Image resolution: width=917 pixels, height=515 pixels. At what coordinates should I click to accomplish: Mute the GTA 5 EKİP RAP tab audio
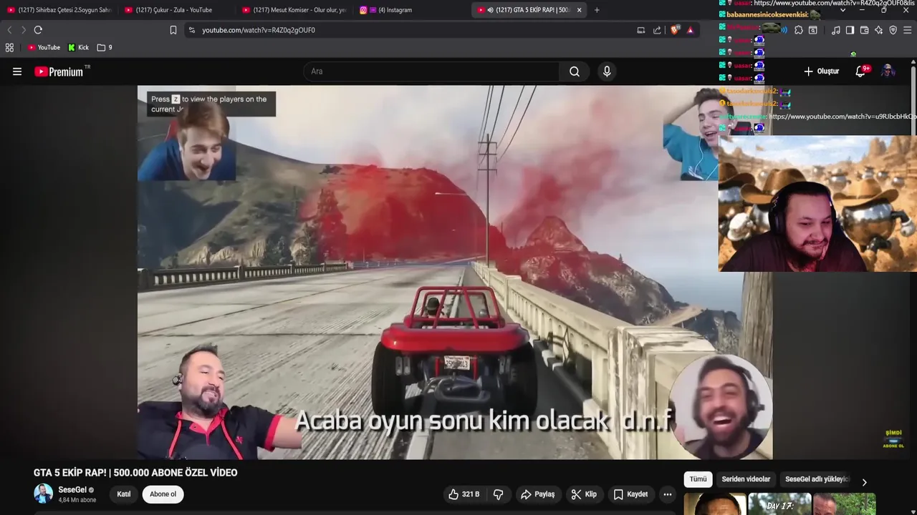click(491, 10)
